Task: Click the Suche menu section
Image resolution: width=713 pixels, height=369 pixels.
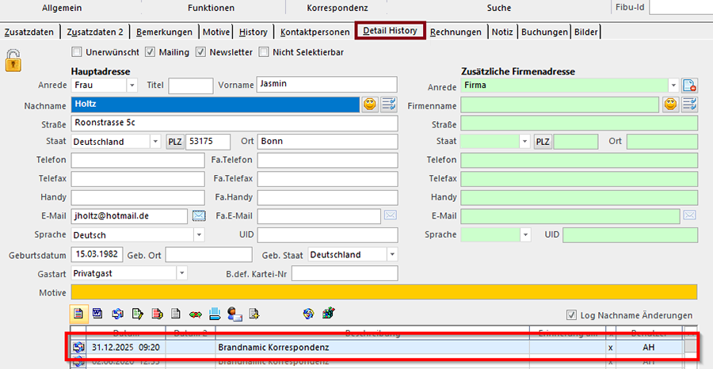Action: click(x=499, y=8)
